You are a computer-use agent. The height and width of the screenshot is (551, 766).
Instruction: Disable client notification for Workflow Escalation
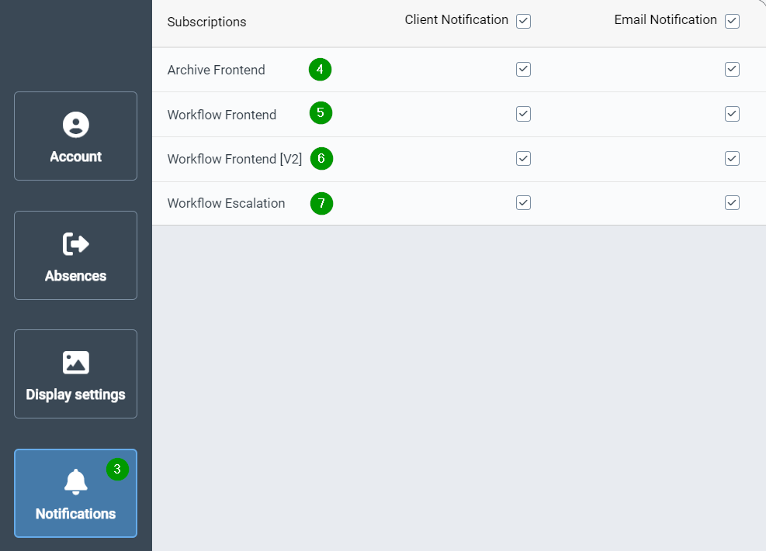523,202
